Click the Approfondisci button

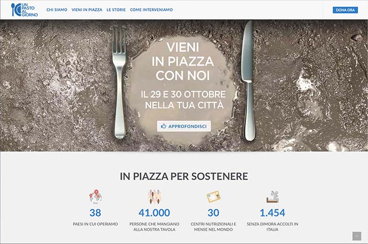[x=184, y=126]
